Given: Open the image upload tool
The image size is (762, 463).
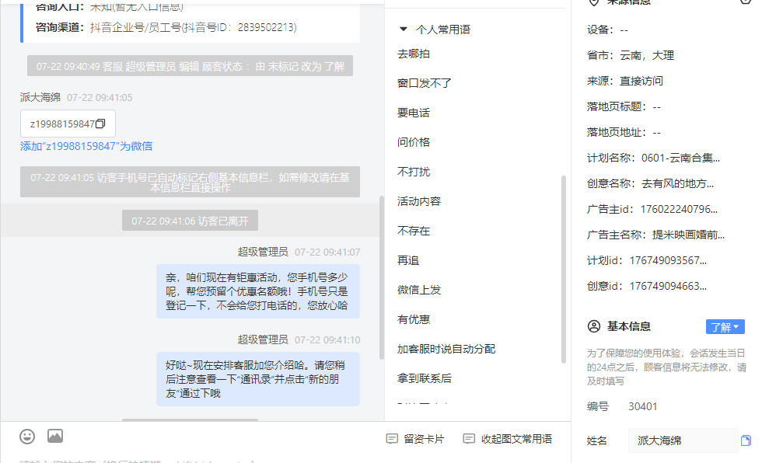Looking at the screenshot, I should tap(55, 437).
